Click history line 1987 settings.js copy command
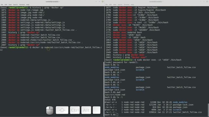 click(33, 22)
